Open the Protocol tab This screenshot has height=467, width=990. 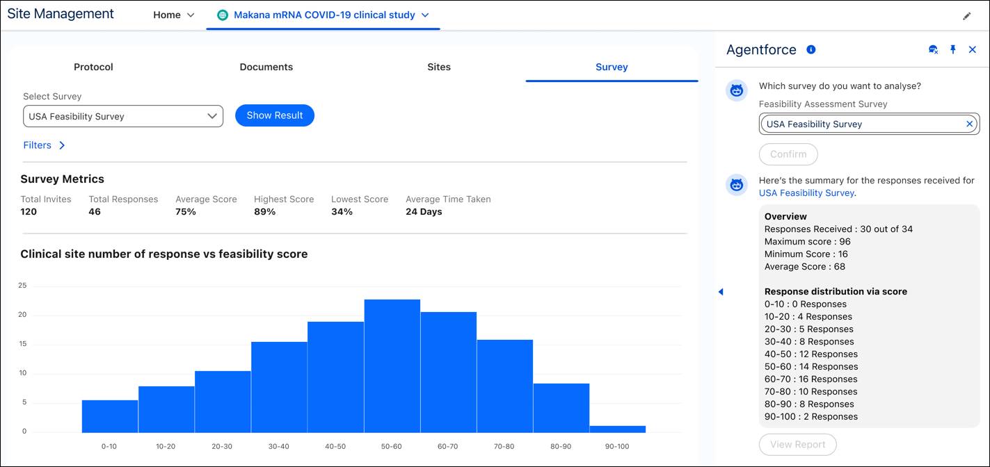click(x=93, y=67)
